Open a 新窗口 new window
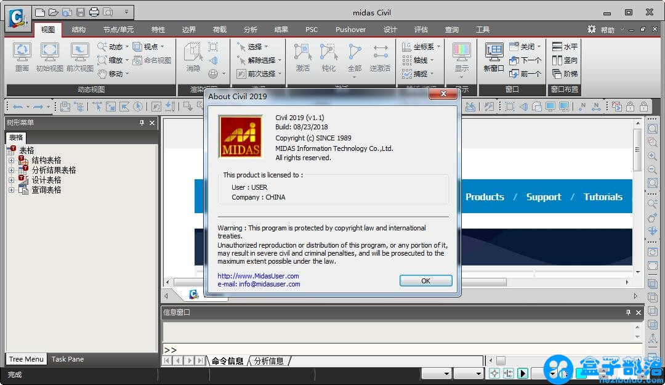The width and height of the screenshot is (665, 385). pyautogui.click(x=494, y=57)
